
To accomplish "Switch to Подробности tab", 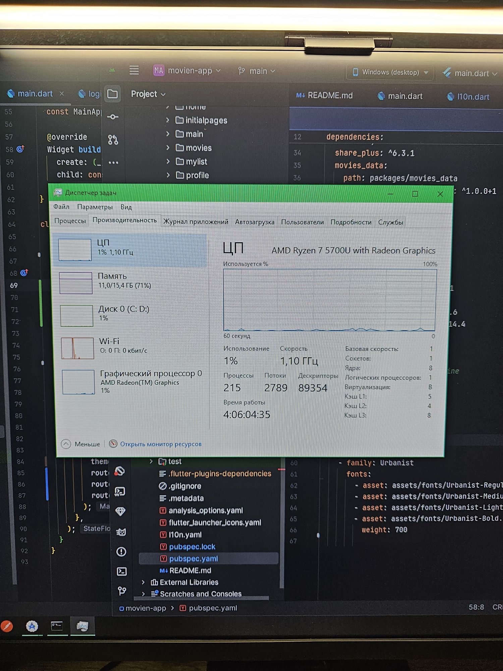I will (x=351, y=222).
